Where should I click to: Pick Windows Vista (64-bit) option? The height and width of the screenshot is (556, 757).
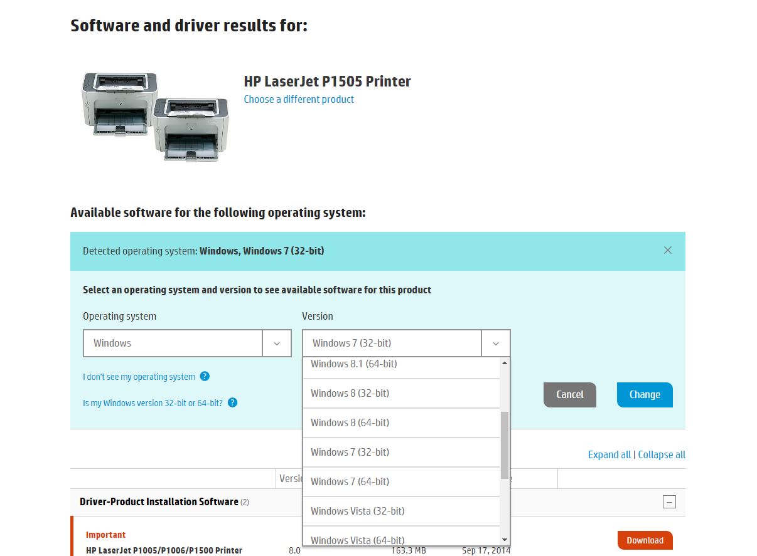[x=402, y=536]
